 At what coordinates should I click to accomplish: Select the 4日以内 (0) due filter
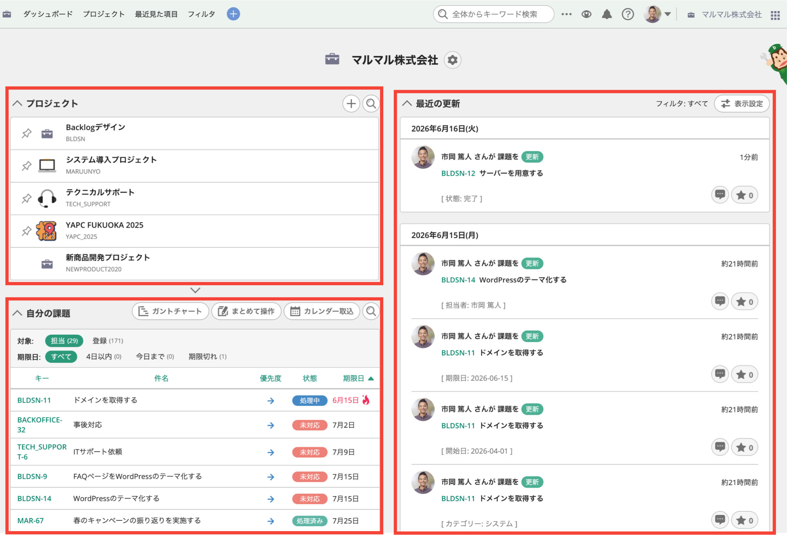(104, 356)
